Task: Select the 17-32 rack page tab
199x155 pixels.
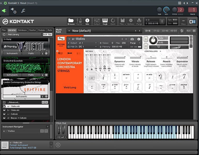Action: coord(156,31)
